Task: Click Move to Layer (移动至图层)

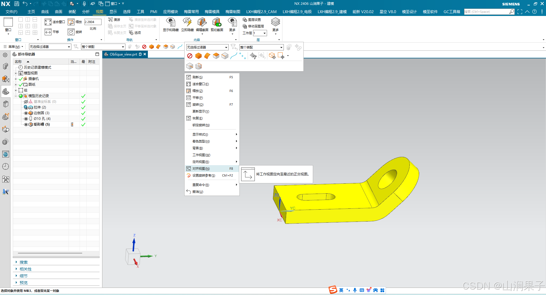Action: [253, 26]
